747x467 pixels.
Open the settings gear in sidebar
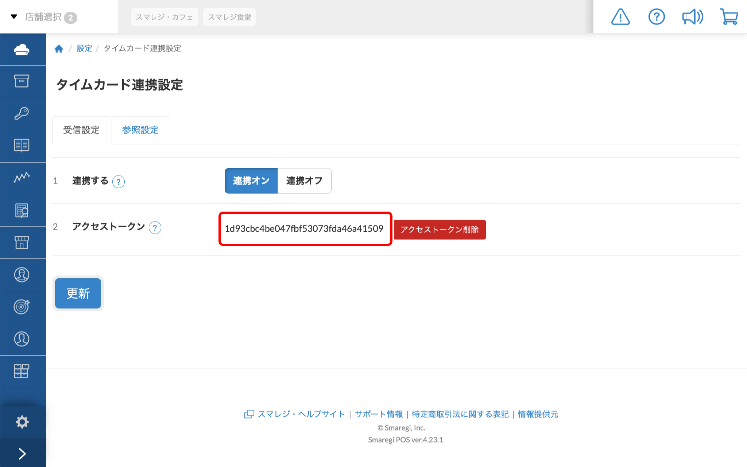click(x=22, y=422)
